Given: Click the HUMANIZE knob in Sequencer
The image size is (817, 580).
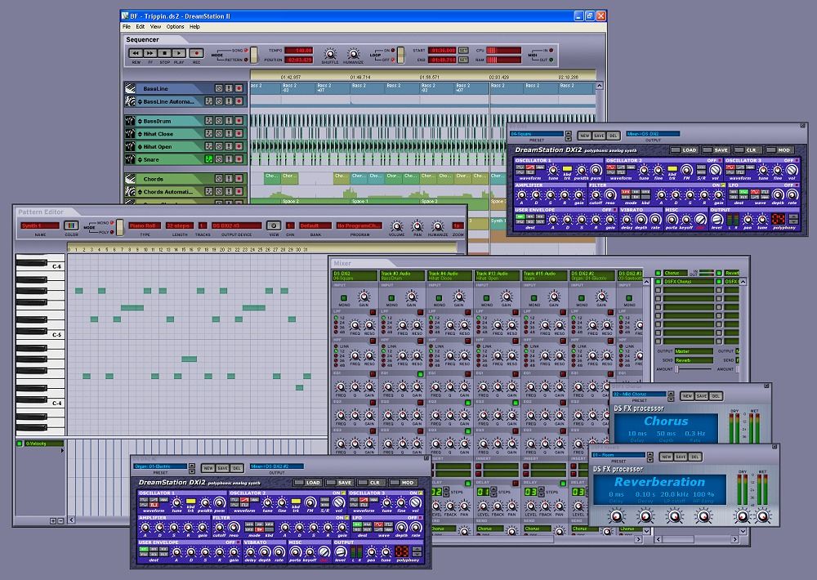Looking at the screenshot, I should [353, 54].
